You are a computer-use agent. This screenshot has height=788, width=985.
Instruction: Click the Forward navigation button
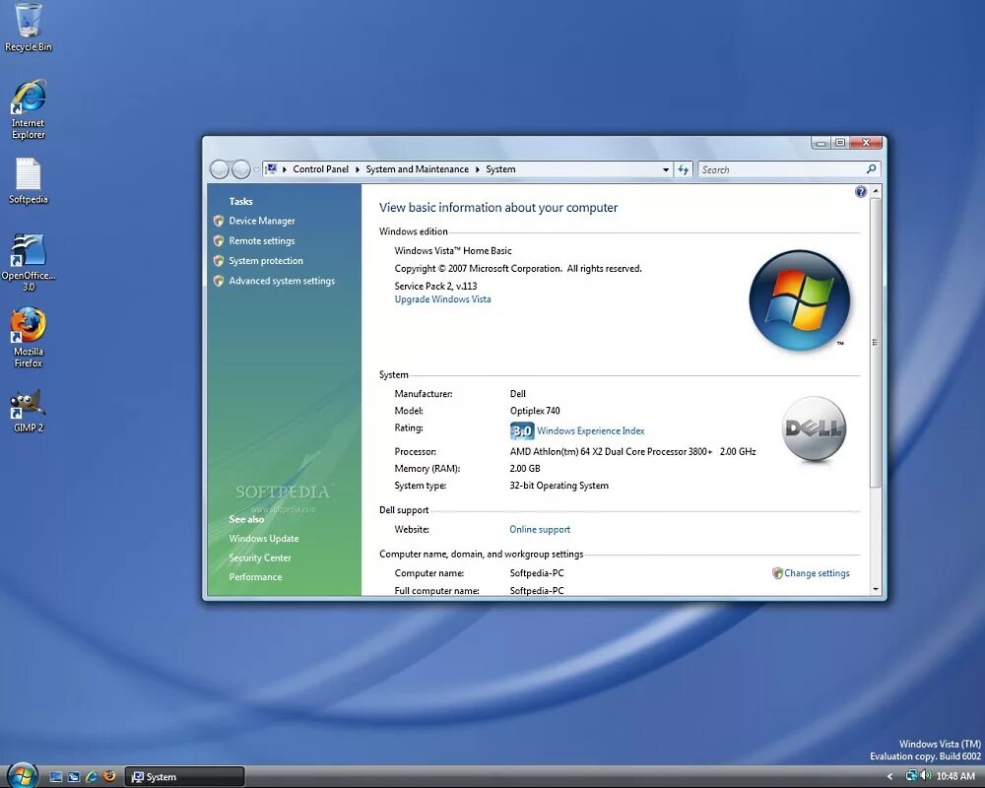tap(240, 169)
